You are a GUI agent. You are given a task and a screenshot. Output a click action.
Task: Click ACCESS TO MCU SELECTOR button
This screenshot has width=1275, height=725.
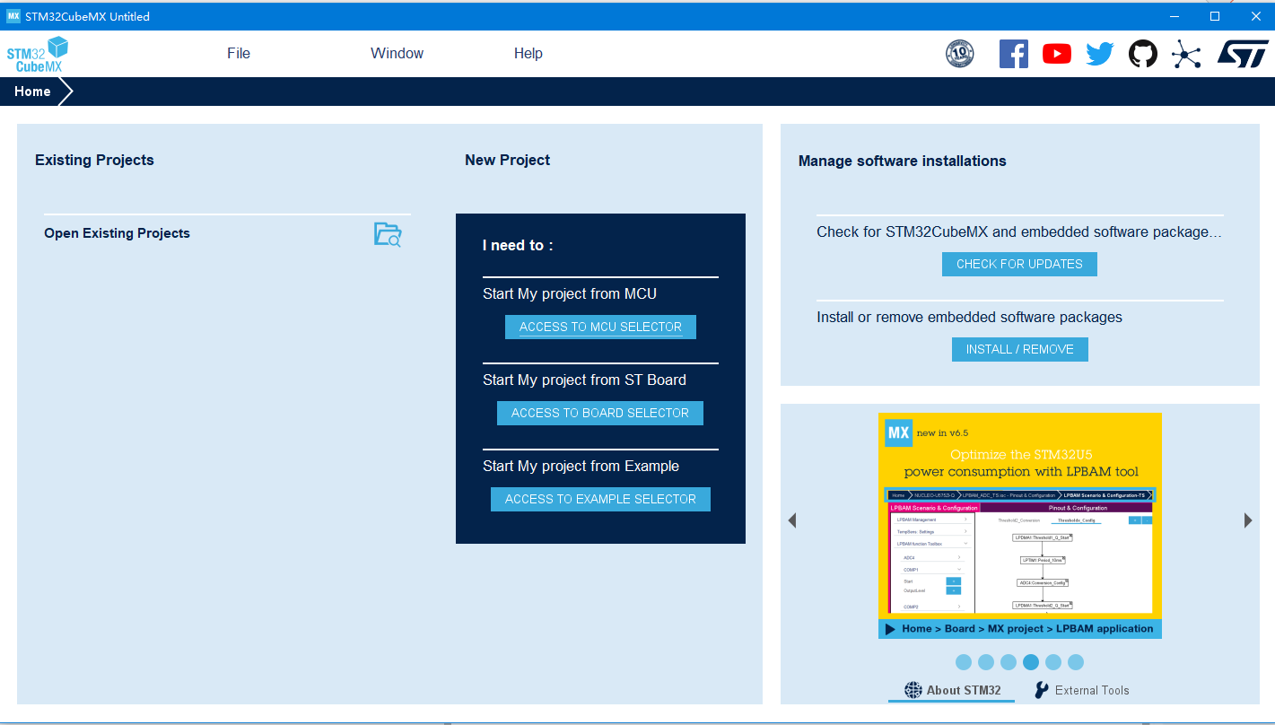[x=600, y=327]
